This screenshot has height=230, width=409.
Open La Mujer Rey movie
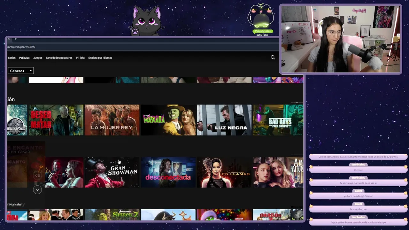pos(112,120)
